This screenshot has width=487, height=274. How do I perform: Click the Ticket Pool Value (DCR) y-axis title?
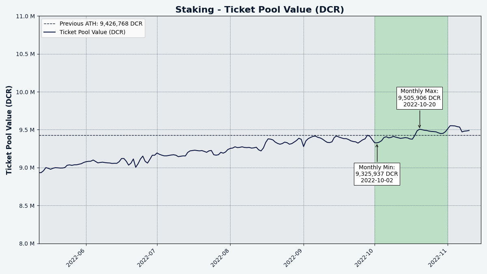coord(9,130)
